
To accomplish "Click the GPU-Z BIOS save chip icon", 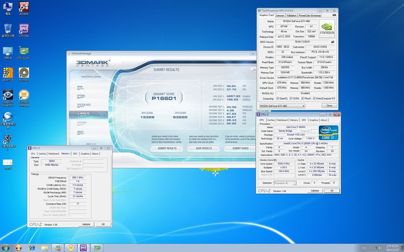I will coord(332,42).
